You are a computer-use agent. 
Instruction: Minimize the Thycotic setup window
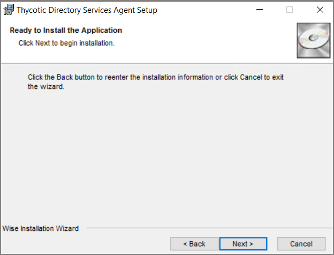pos(260,10)
